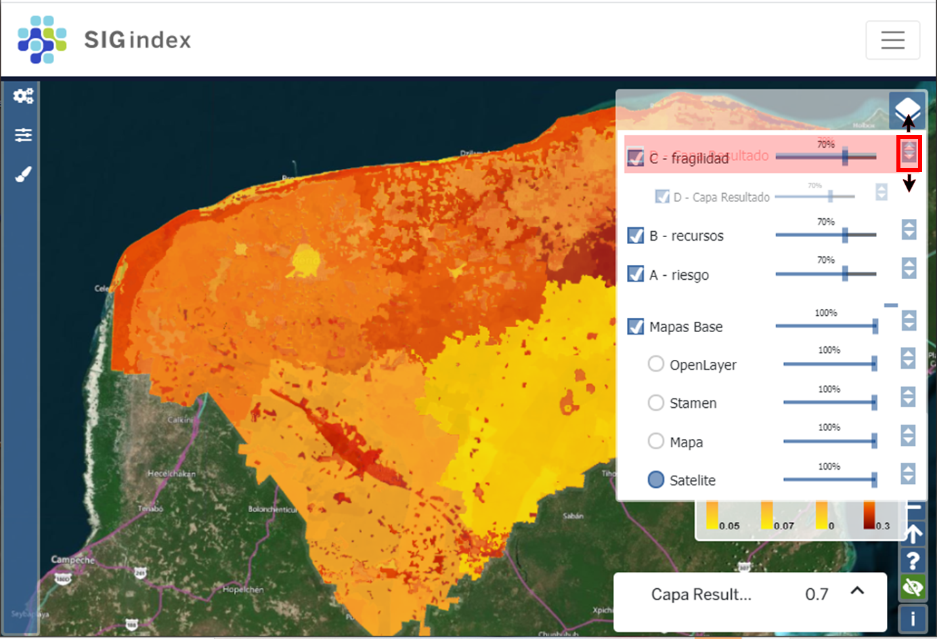Select the OpenLayer base map radio
The height and width of the screenshot is (639, 937).
pyautogui.click(x=655, y=363)
